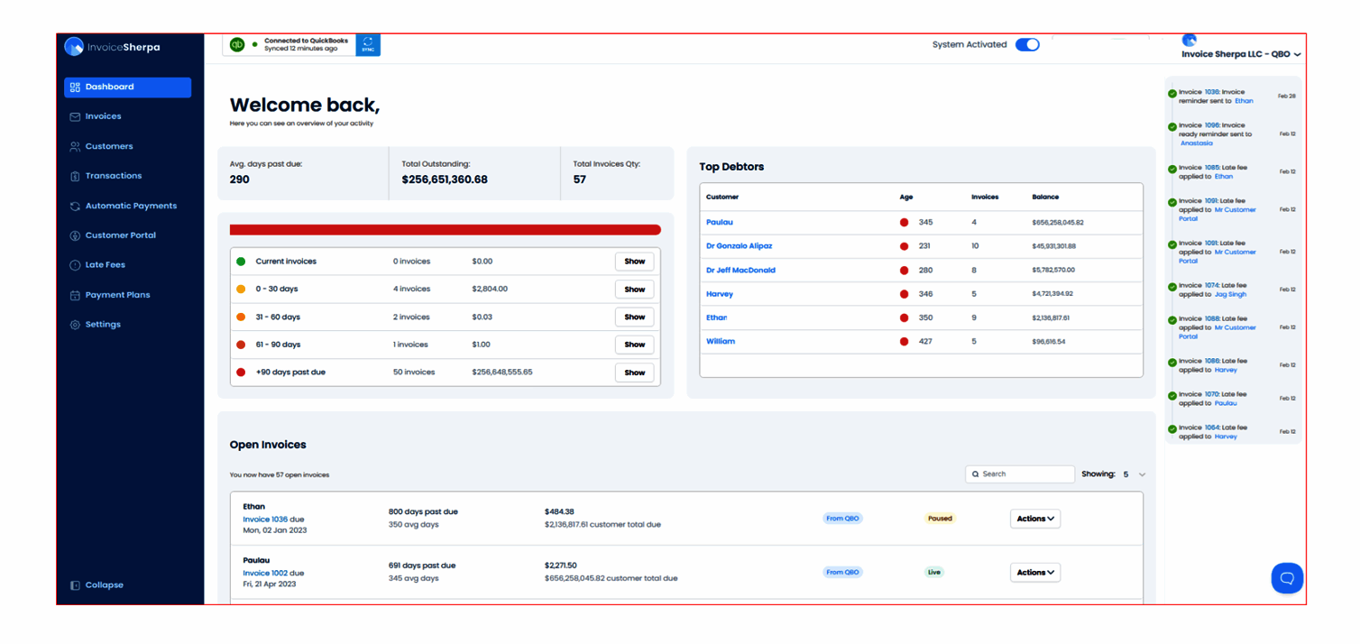Click the Payment Plans calendar icon

pos(75,295)
